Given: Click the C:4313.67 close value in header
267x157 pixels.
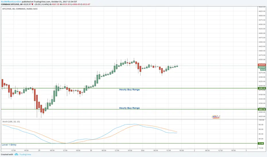Looking at the screenshot, I should 85,4.
